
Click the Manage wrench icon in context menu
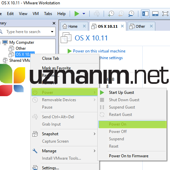35,151
